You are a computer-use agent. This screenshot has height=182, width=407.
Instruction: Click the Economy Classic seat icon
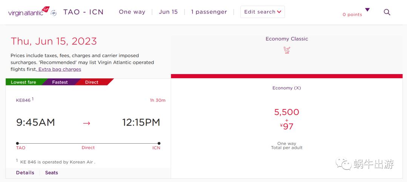point(287,50)
